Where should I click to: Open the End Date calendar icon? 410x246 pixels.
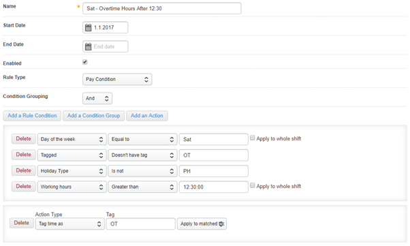click(x=88, y=46)
